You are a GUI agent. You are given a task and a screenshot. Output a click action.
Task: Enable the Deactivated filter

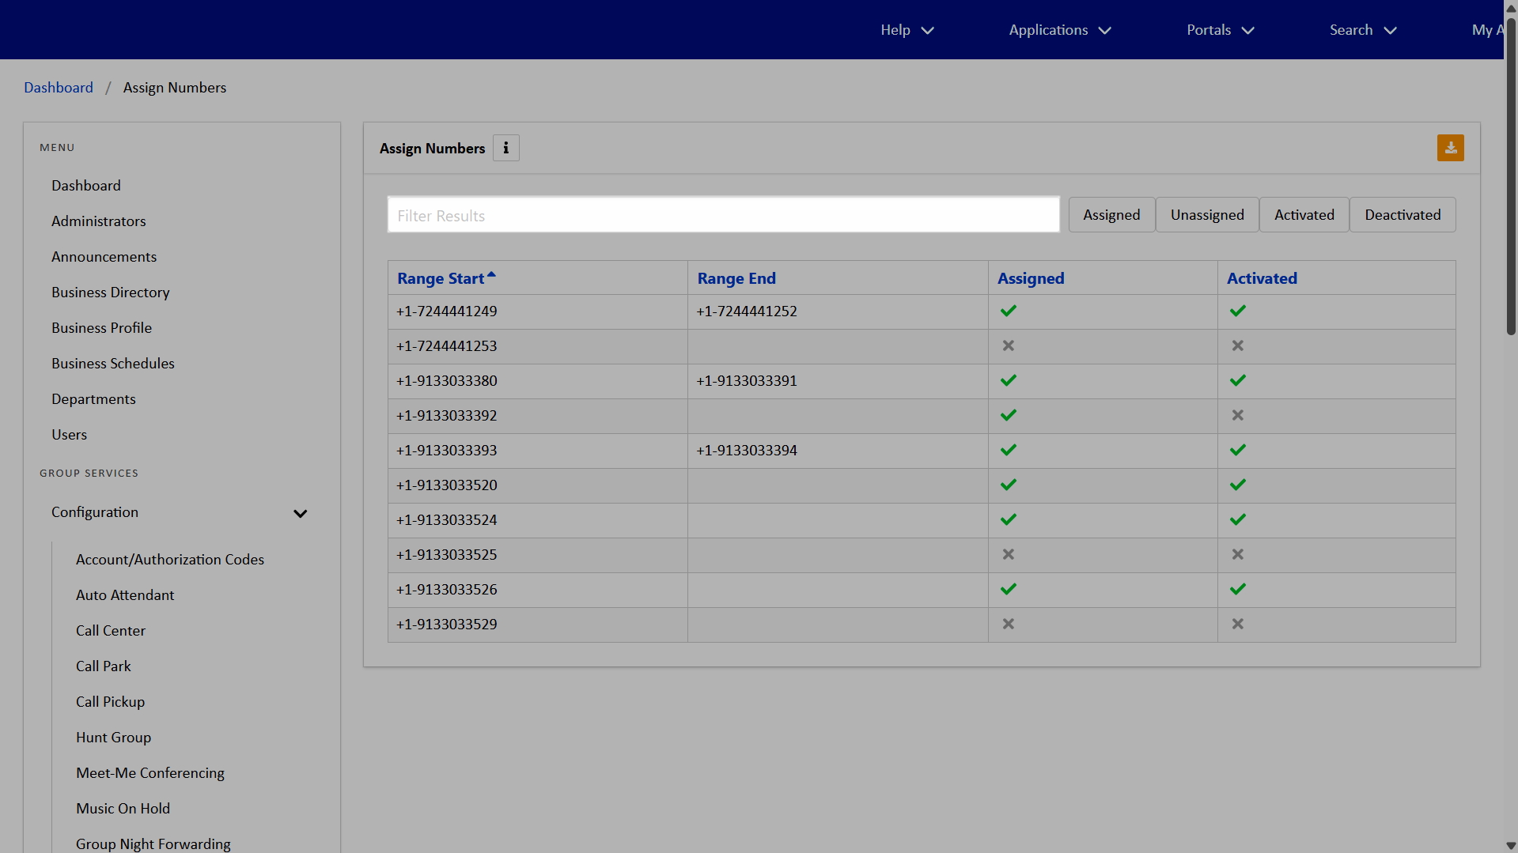(1402, 215)
